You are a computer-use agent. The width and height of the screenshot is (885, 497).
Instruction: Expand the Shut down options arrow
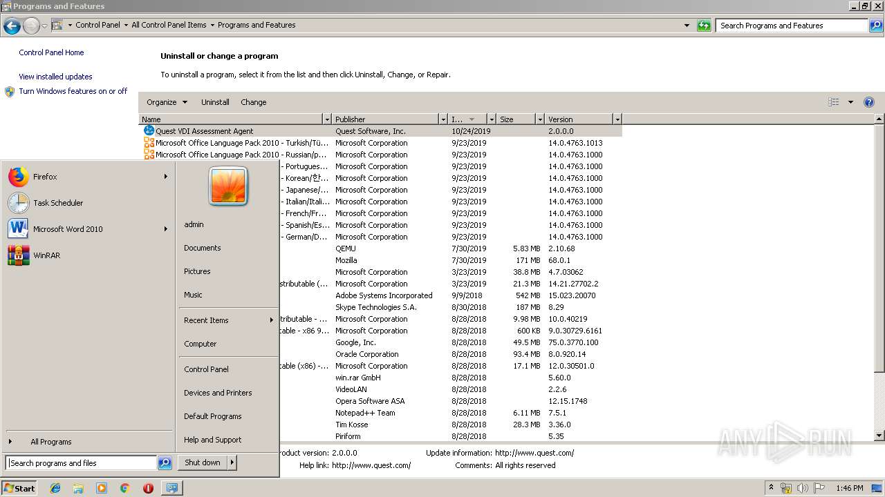(232, 462)
